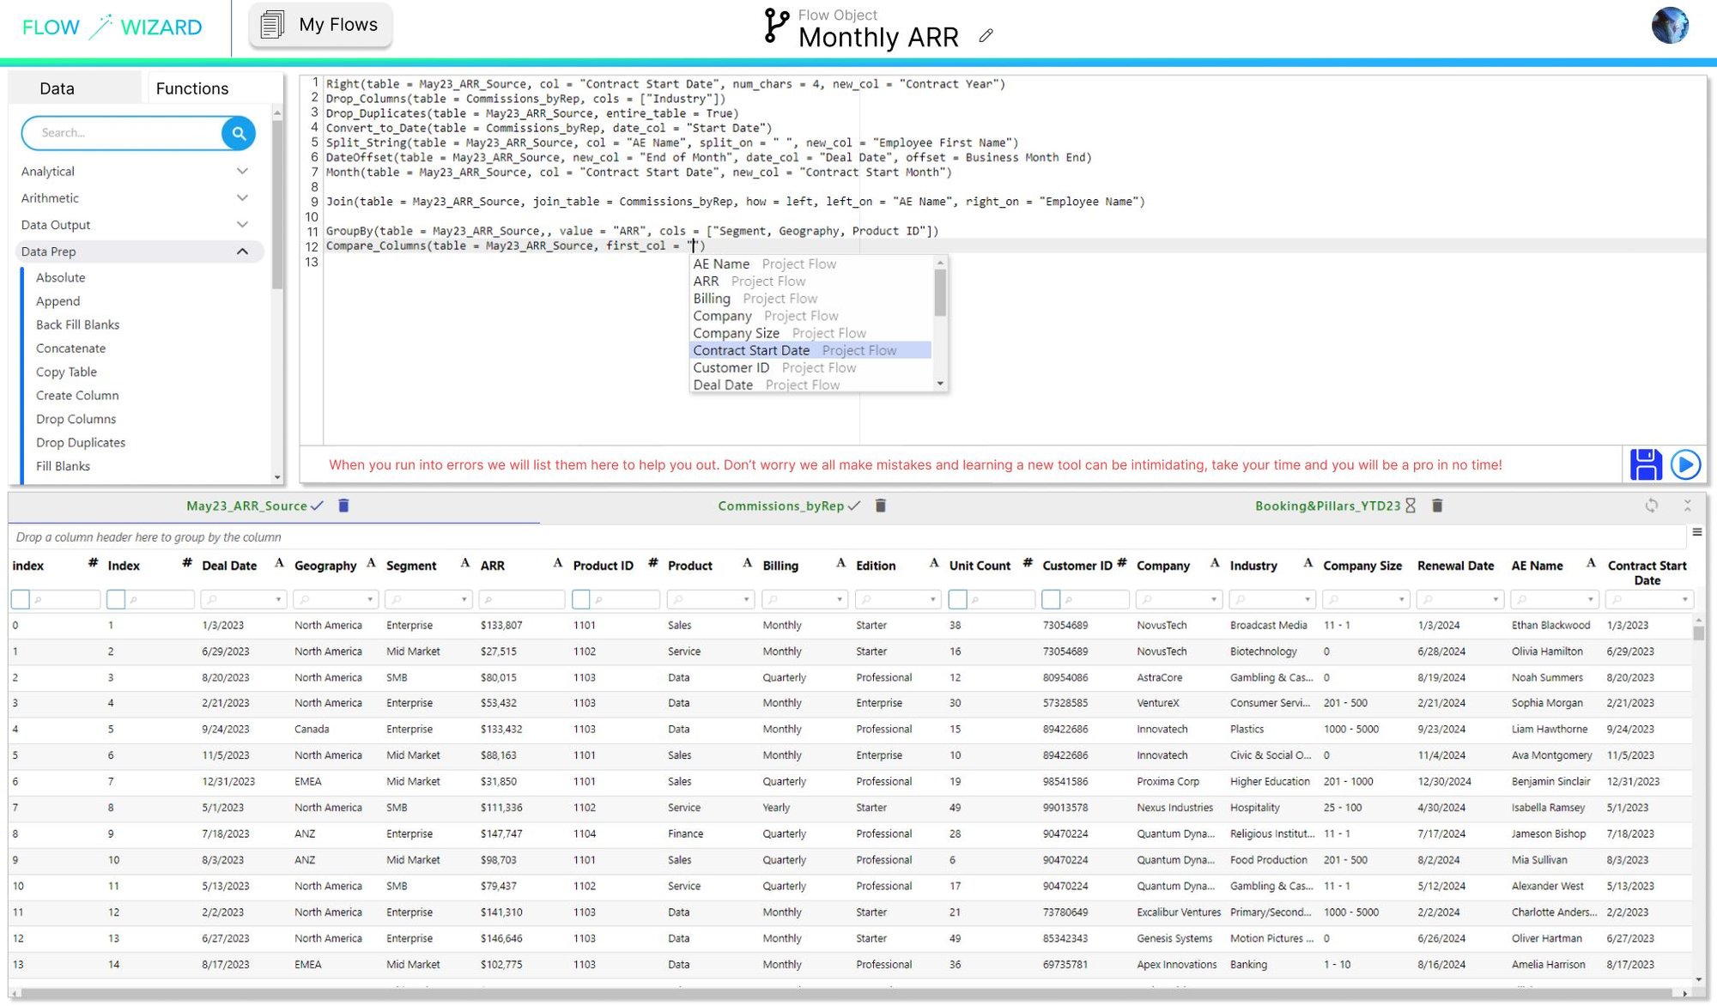
Task: Click the save flow floppy disk icon
Action: click(1645, 464)
